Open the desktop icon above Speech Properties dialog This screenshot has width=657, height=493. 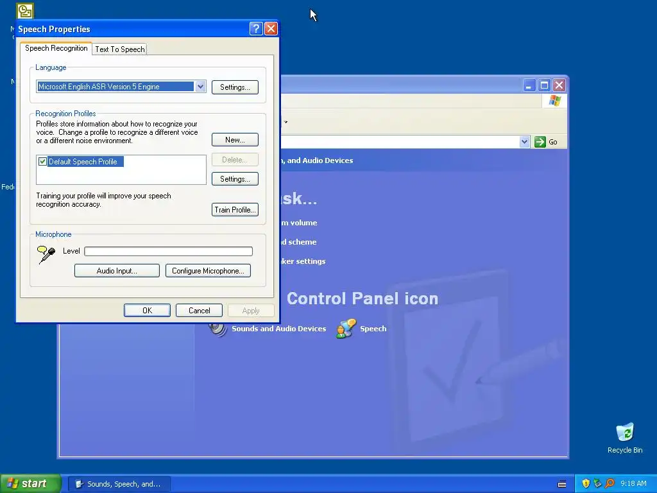click(25, 11)
